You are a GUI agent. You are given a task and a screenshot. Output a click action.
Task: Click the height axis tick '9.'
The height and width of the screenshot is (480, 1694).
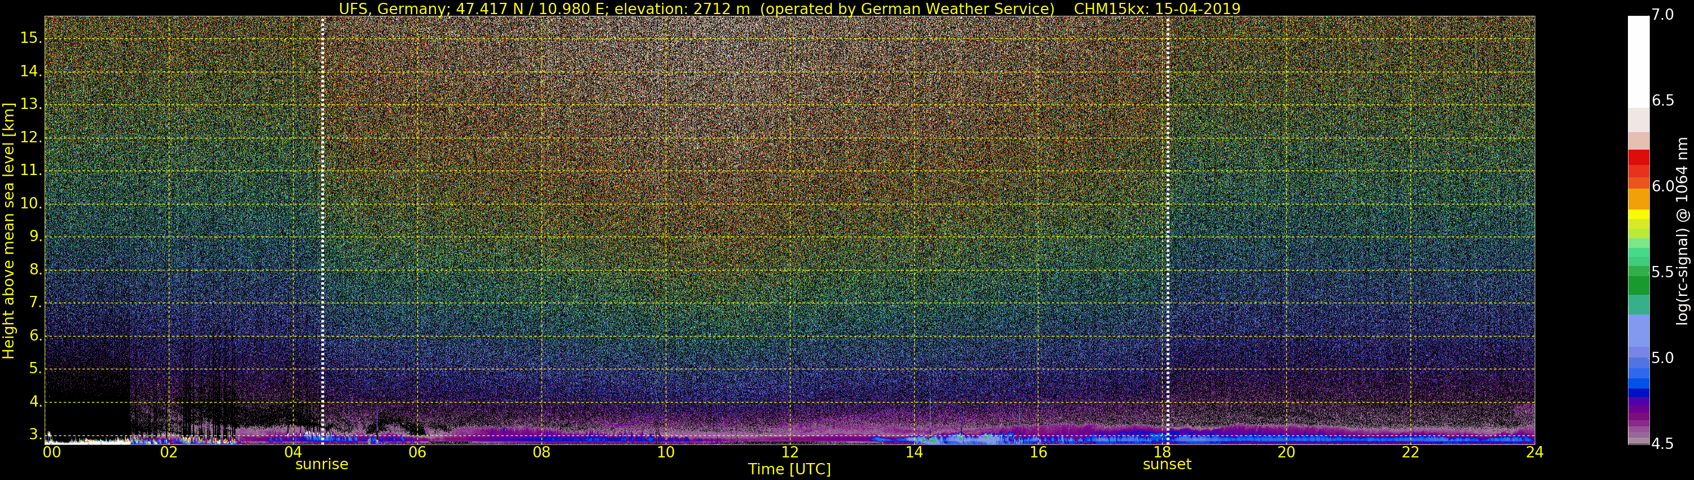tap(36, 237)
